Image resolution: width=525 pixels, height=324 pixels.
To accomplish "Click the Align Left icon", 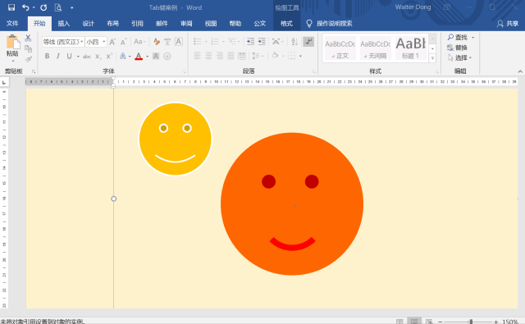I will coord(198,56).
